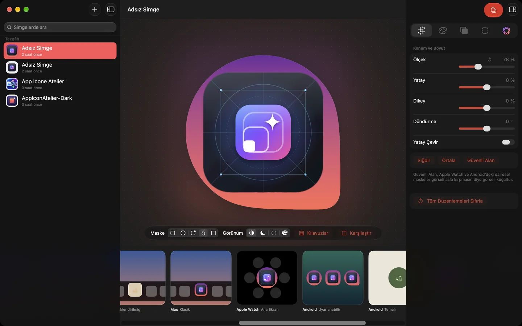Select the Android Uyarlanabilir preview thumbnail
The height and width of the screenshot is (326, 522).
(x=333, y=278)
